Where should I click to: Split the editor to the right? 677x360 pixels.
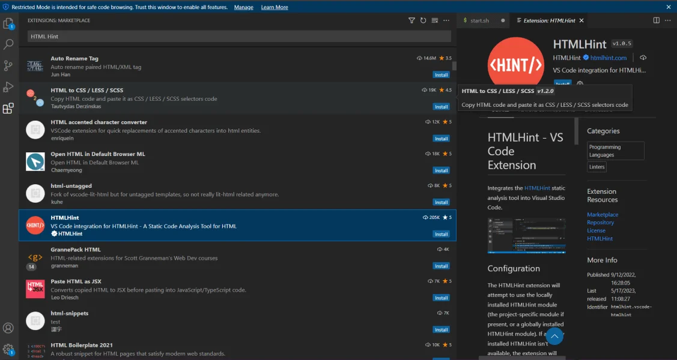(x=657, y=20)
